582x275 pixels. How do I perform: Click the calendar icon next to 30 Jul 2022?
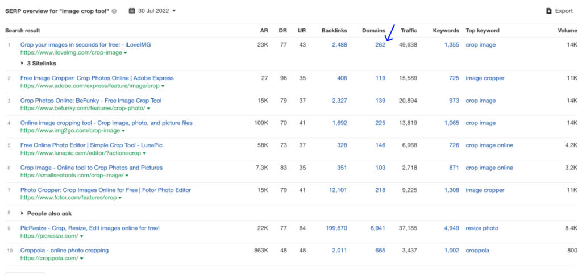coord(132,11)
